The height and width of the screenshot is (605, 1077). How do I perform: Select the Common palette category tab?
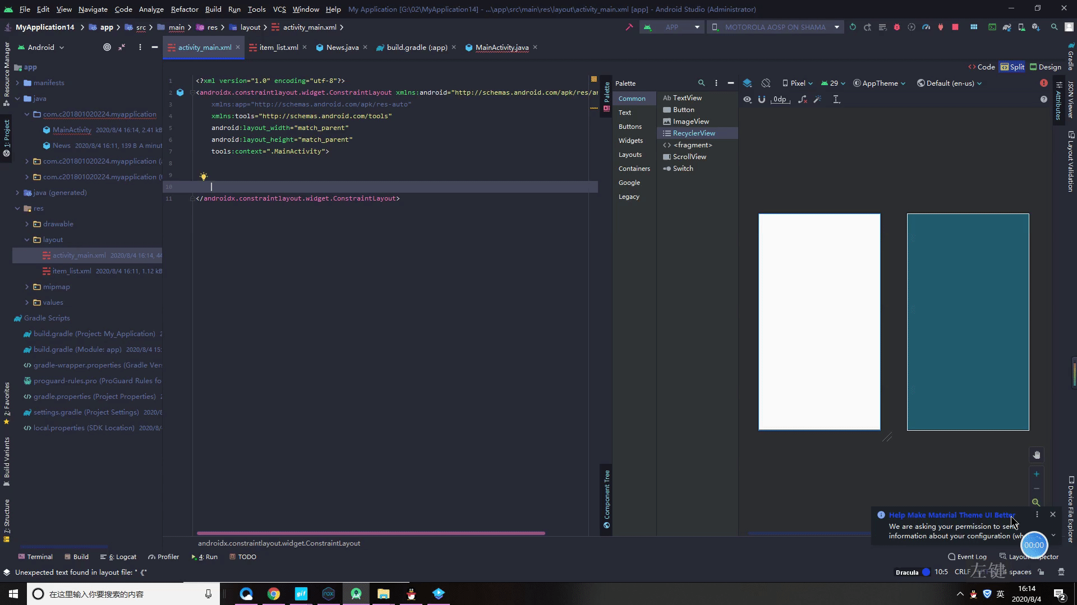tap(632, 97)
